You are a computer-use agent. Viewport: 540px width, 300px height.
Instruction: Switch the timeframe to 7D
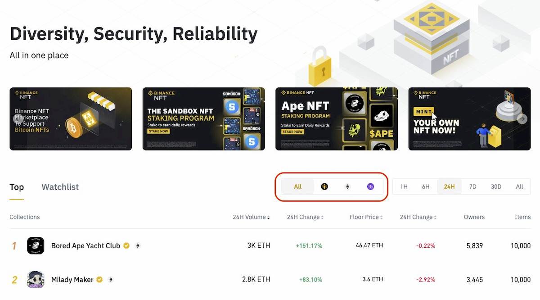pyautogui.click(x=472, y=186)
